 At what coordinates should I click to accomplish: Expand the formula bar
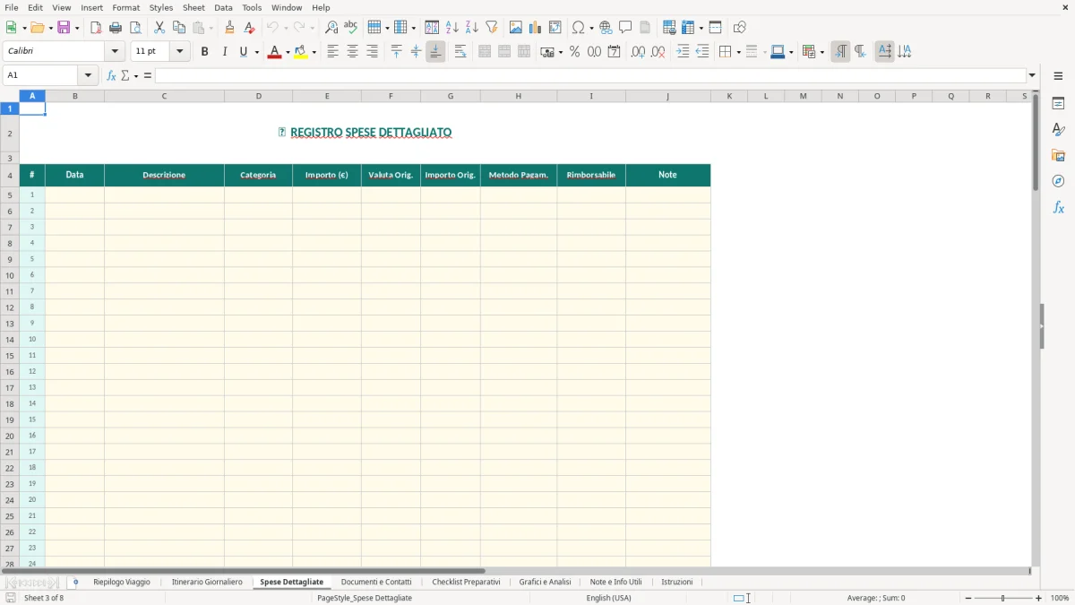pos(1032,75)
